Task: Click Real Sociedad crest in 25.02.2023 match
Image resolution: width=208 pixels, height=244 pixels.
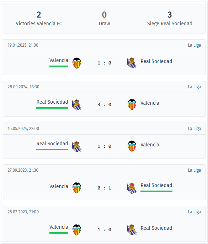Action: [132, 229]
